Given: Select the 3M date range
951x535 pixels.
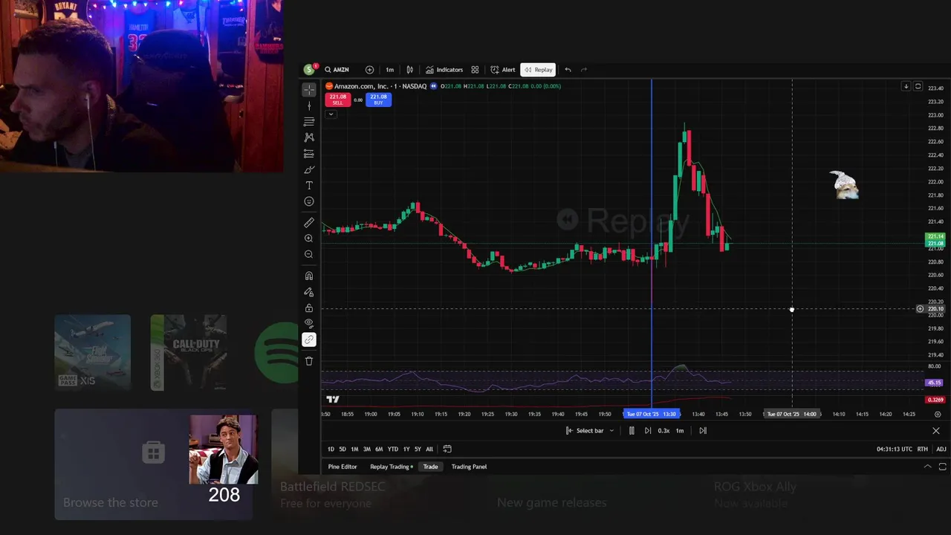Looking at the screenshot, I should (366, 449).
